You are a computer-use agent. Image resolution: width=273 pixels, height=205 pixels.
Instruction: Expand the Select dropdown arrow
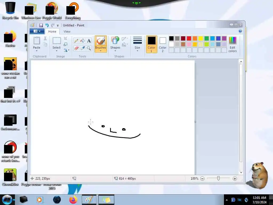pos(57,51)
